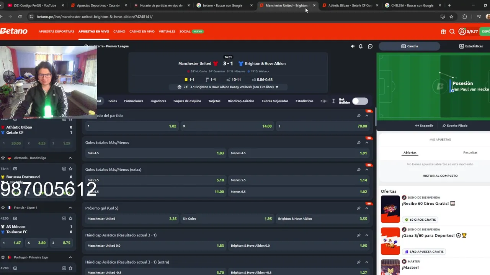Favorite the Francia - Ligue 1 league star
This screenshot has width=490, height=275.
pyautogui.click(x=3, y=207)
